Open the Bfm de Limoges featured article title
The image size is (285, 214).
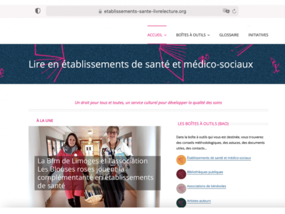click(x=95, y=173)
